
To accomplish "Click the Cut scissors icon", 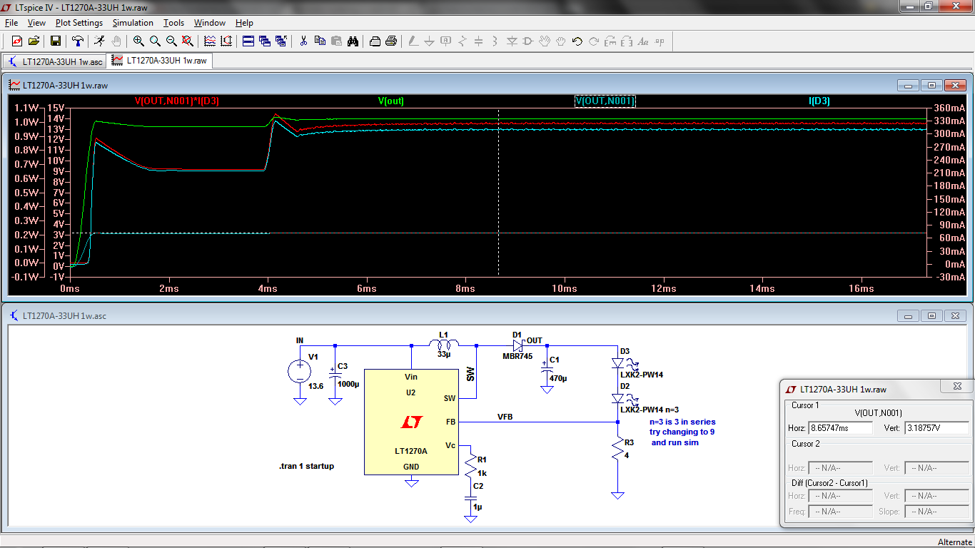I will [x=303, y=41].
